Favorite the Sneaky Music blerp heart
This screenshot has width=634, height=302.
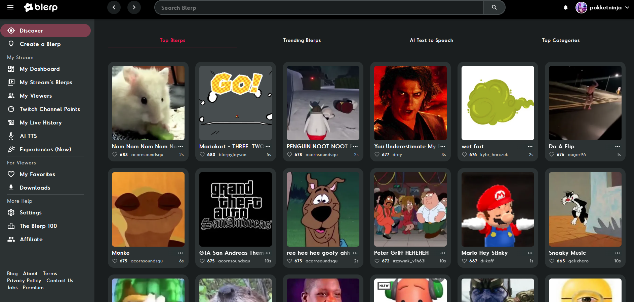(x=552, y=261)
